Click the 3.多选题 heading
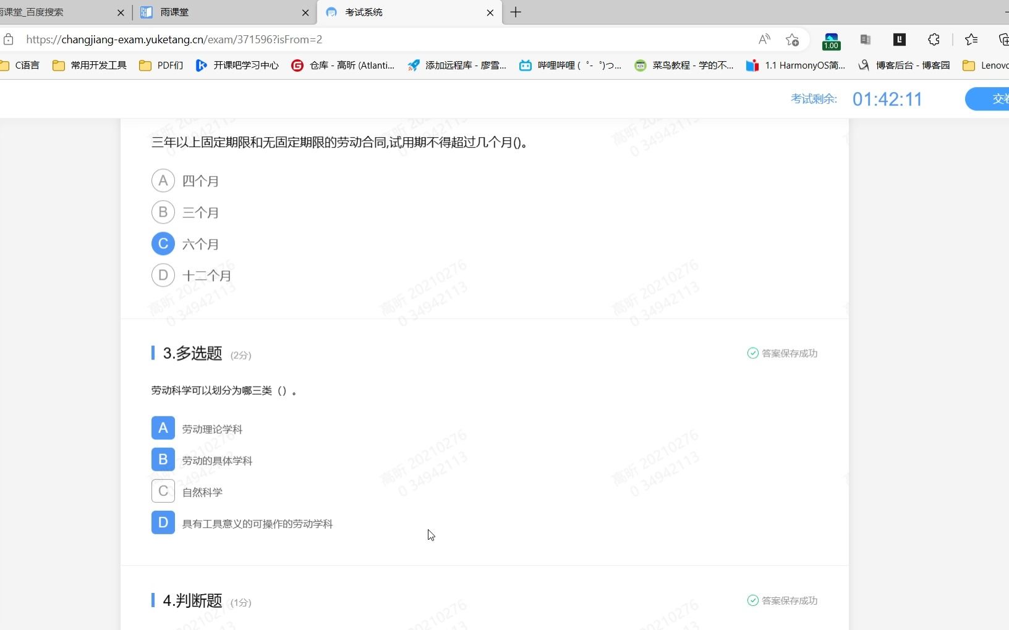The image size is (1009, 630). pyautogui.click(x=192, y=353)
